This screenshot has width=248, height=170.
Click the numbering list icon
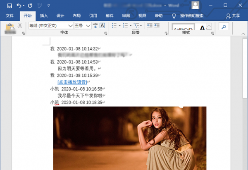125,25
